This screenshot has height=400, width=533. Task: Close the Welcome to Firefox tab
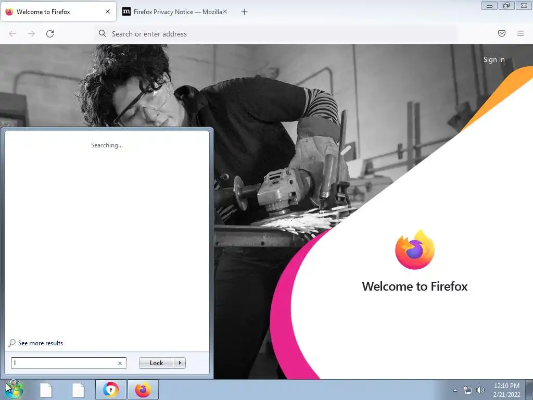click(108, 11)
